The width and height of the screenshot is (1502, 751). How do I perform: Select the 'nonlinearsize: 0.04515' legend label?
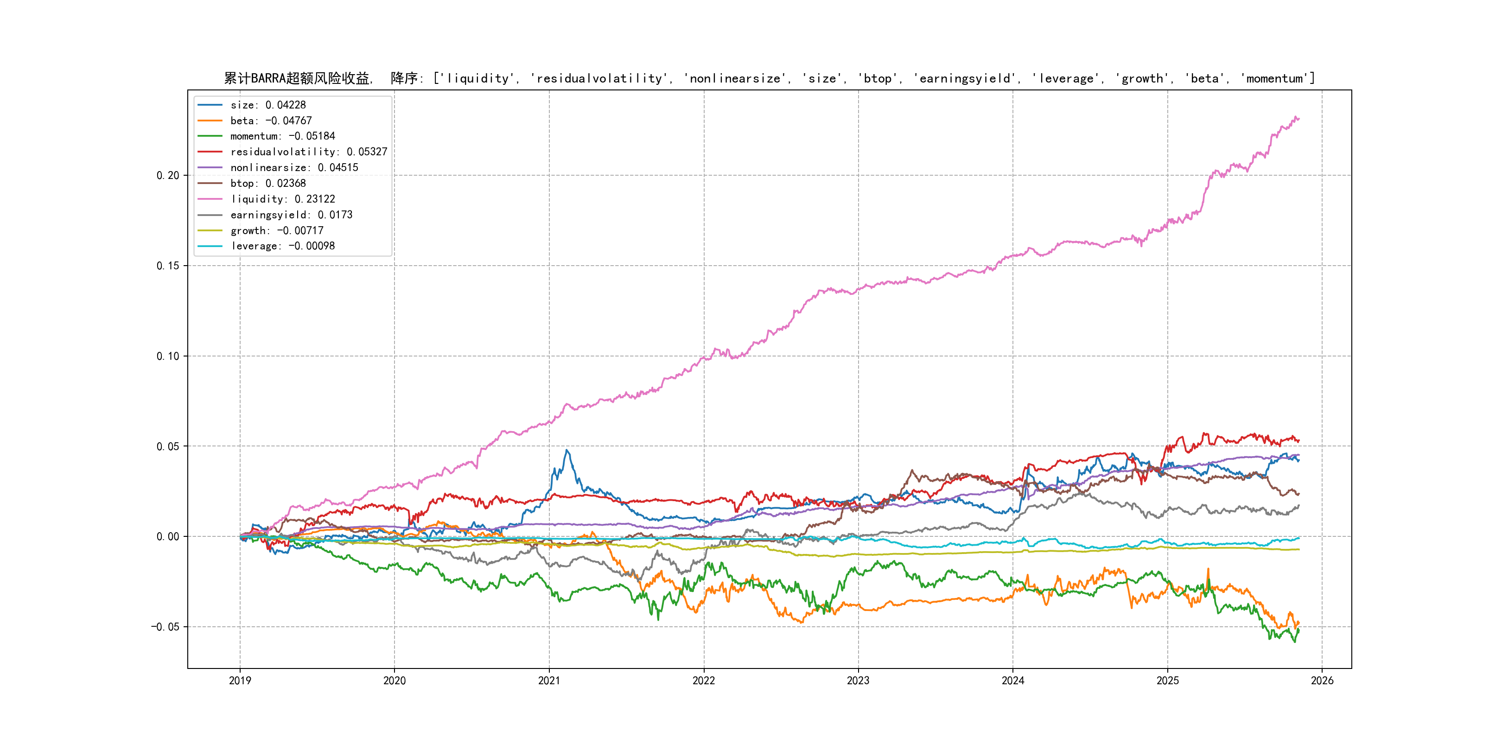[x=294, y=167]
